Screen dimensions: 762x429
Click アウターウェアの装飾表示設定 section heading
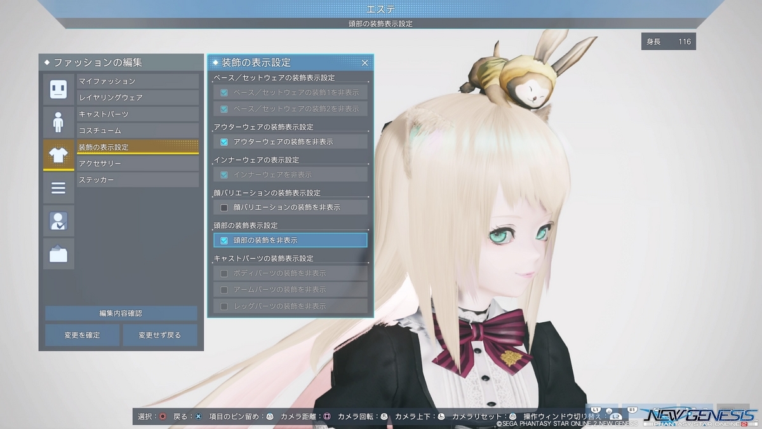click(264, 127)
